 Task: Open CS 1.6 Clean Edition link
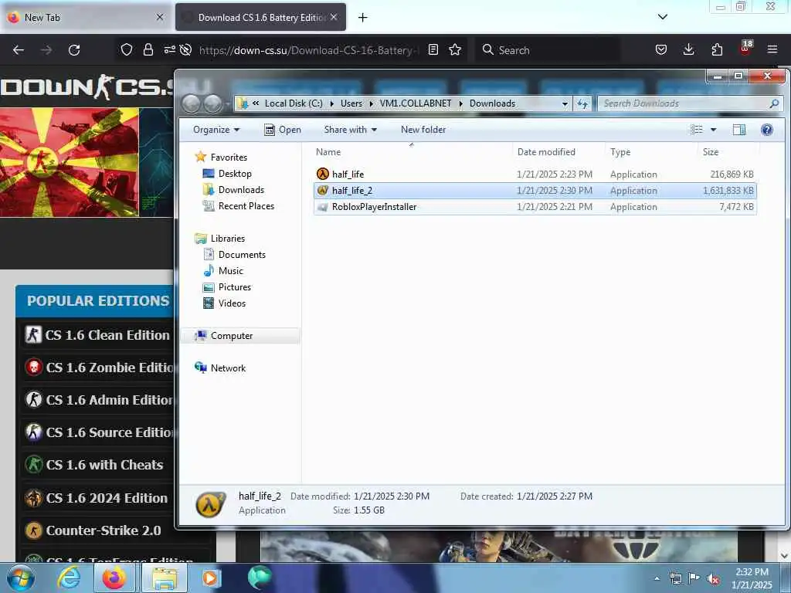(x=107, y=335)
